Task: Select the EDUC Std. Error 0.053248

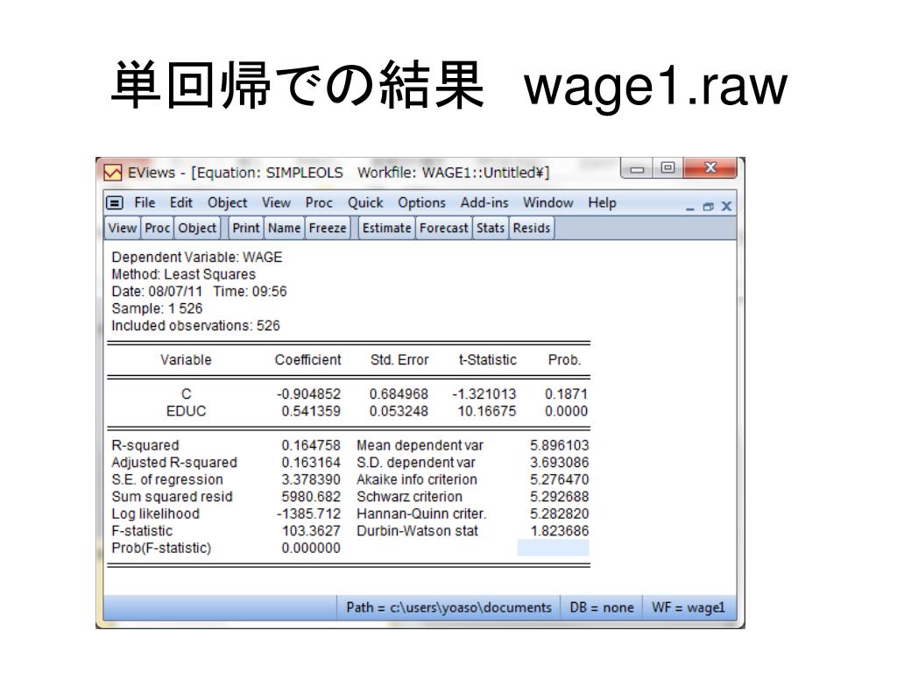Action: coord(399,411)
